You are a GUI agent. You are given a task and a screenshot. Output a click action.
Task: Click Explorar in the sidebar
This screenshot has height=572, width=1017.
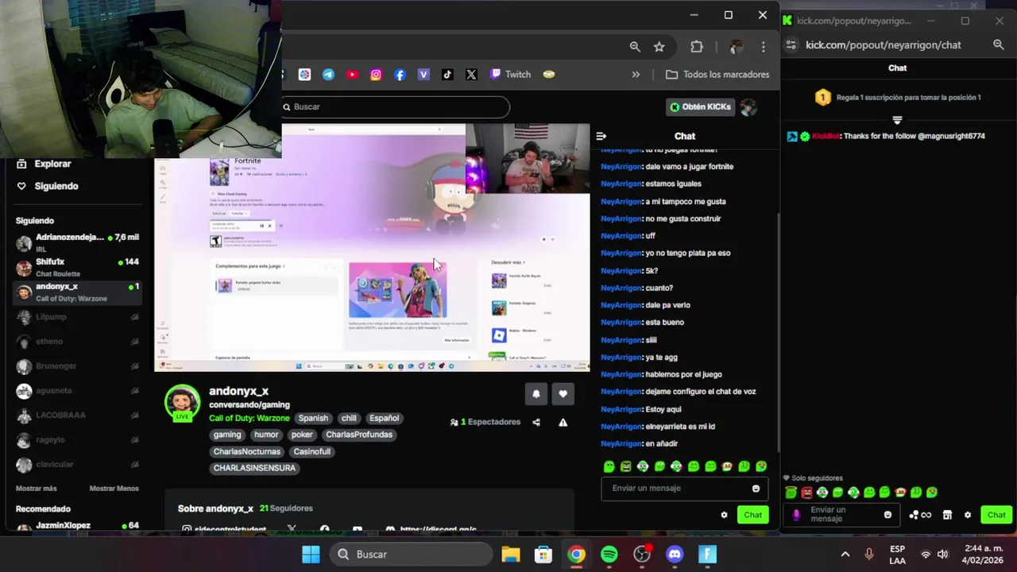tap(45, 164)
